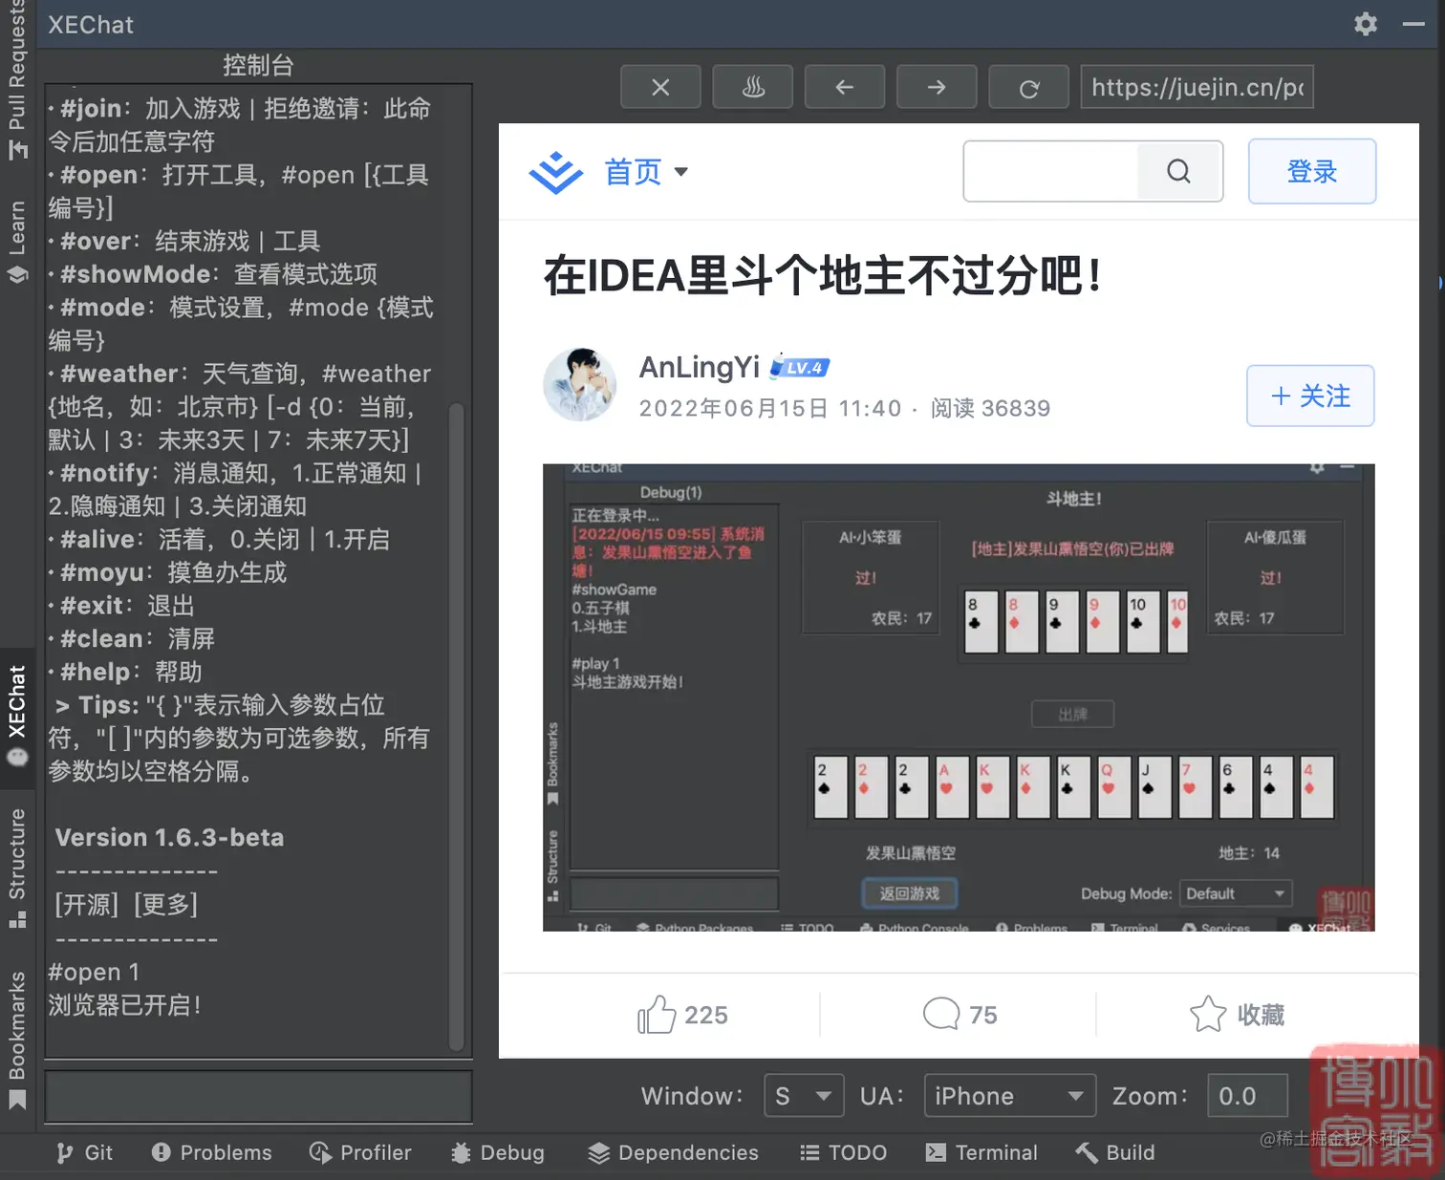
Task: Click the #help command line
Action: 126,672
